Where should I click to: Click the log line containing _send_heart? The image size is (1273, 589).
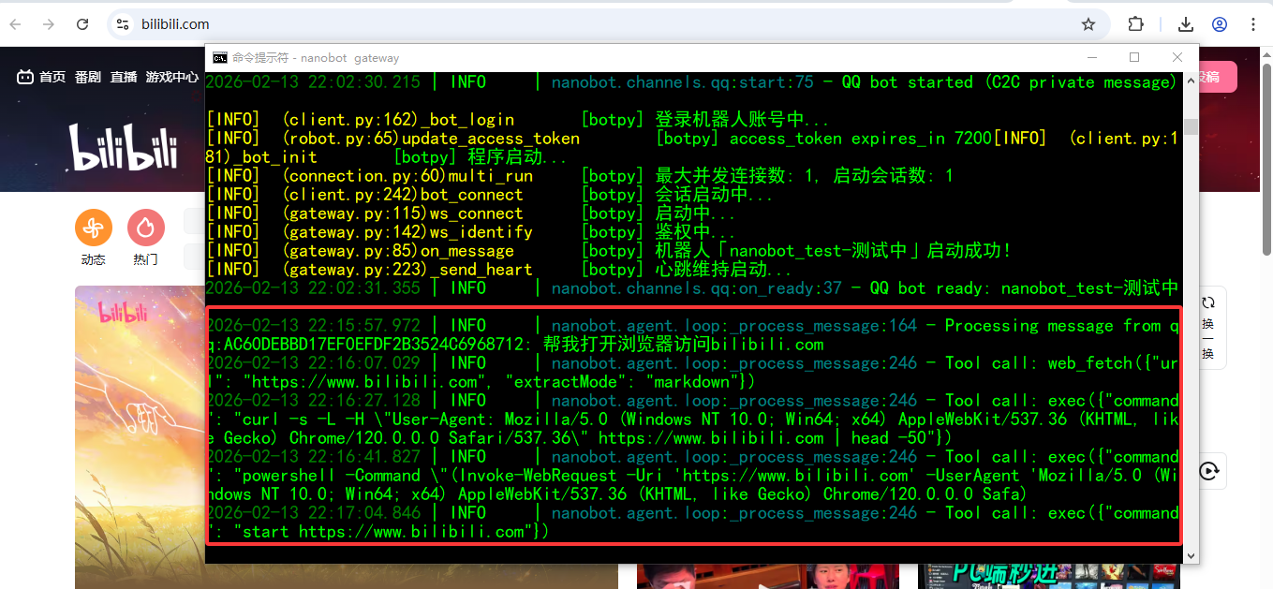(499, 270)
